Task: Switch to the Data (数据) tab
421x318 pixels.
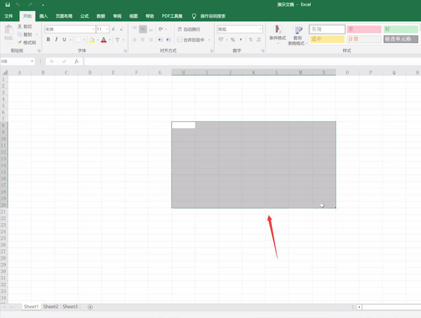Action: click(101, 16)
